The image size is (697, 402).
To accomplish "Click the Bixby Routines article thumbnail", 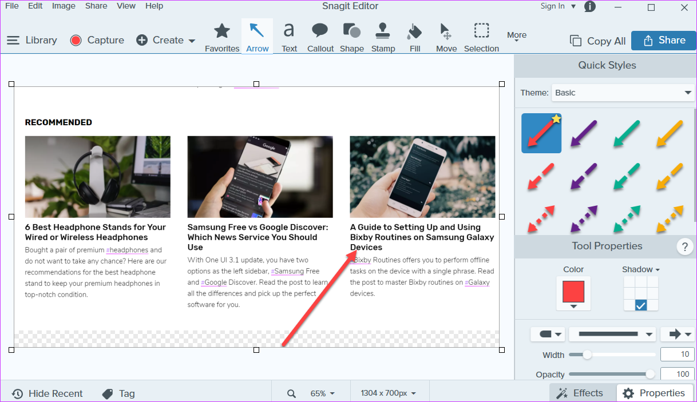I will 422,177.
